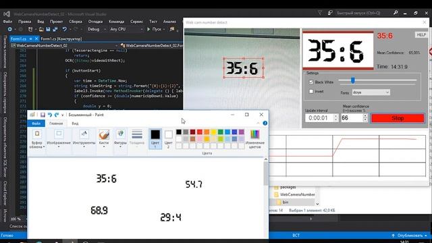Increase the Update interval spinner
Screen dimensions: 432x243
coord(335,116)
